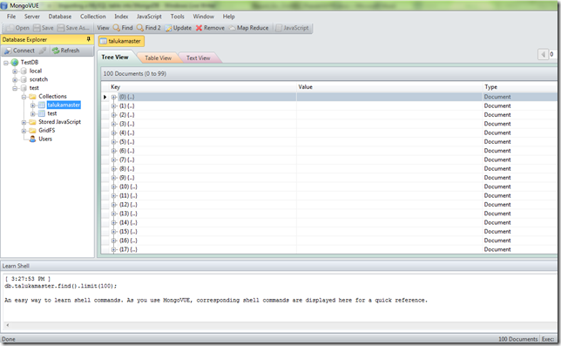Expand the talukamaster collection node

[x=33, y=105]
